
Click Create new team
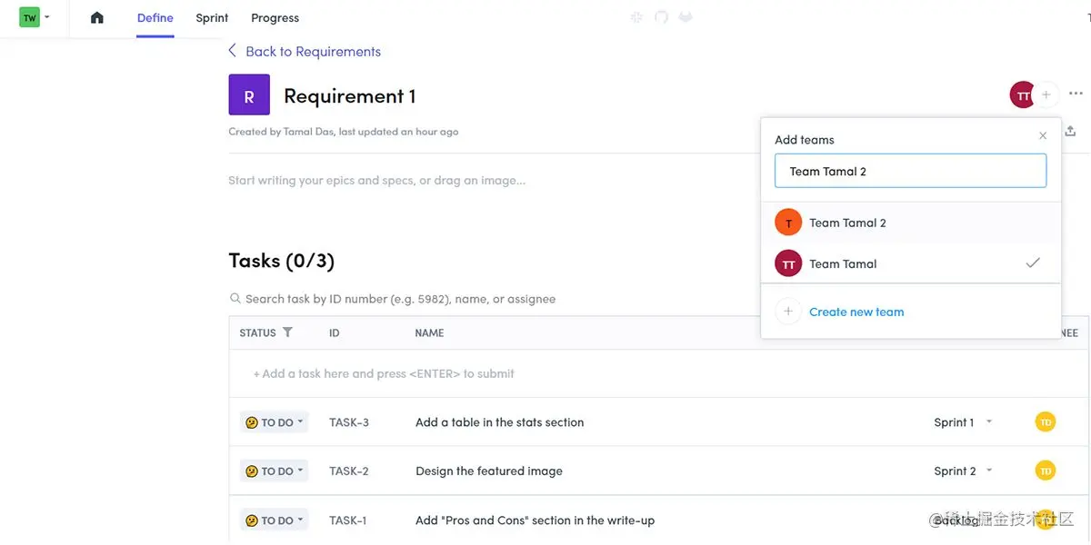pyautogui.click(x=856, y=312)
